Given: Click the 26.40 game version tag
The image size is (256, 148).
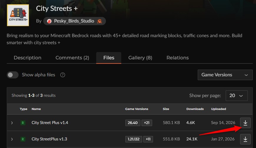Looking at the screenshot, I should [133, 123].
